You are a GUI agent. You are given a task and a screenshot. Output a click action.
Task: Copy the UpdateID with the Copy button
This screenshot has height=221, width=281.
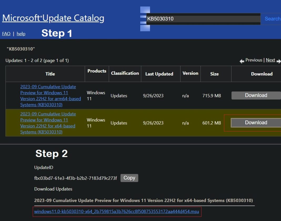coord(129,178)
